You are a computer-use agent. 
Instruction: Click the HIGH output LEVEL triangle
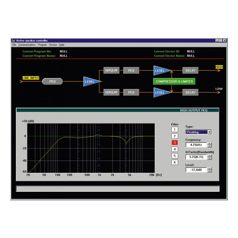click(x=160, y=71)
